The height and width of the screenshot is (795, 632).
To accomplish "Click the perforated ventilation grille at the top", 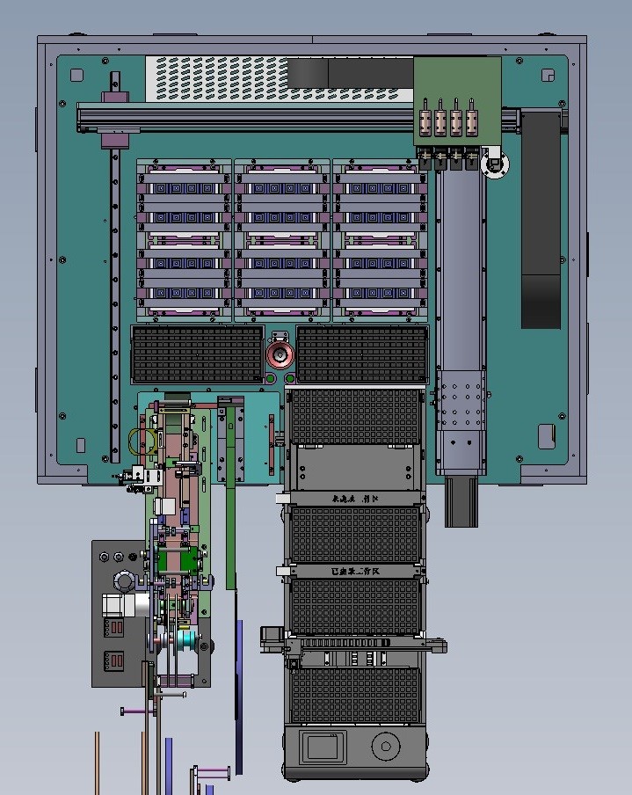I will (220, 77).
